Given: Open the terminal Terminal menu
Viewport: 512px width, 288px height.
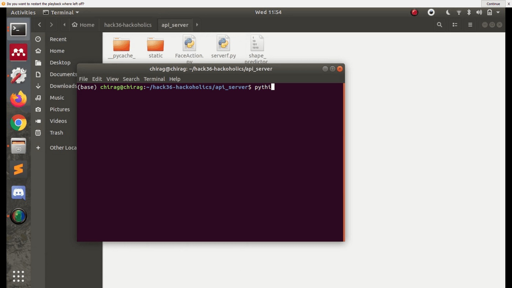Looking at the screenshot, I should point(154,79).
